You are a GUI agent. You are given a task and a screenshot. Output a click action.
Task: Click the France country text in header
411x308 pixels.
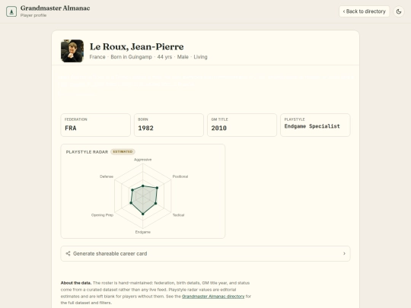pyautogui.click(x=97, y=57)
